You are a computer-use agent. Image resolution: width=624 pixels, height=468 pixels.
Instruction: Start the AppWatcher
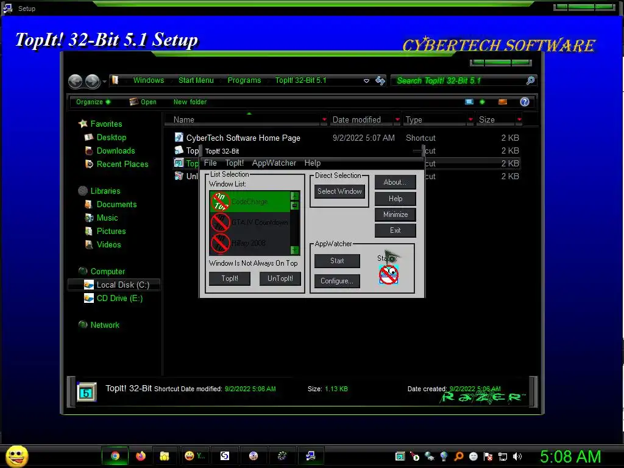(337, 261)
